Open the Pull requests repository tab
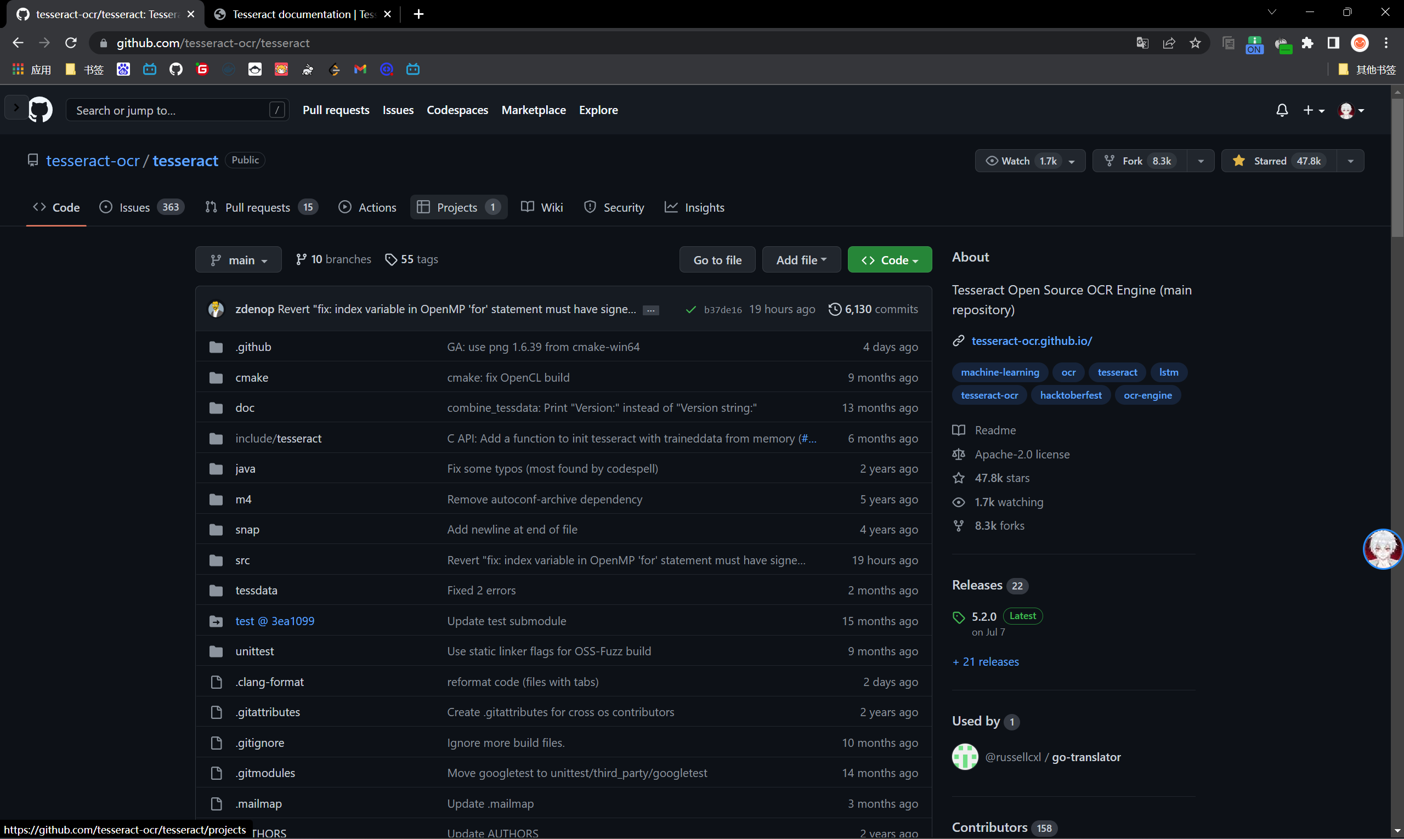 pyautogui.click(x=261, y=207)
